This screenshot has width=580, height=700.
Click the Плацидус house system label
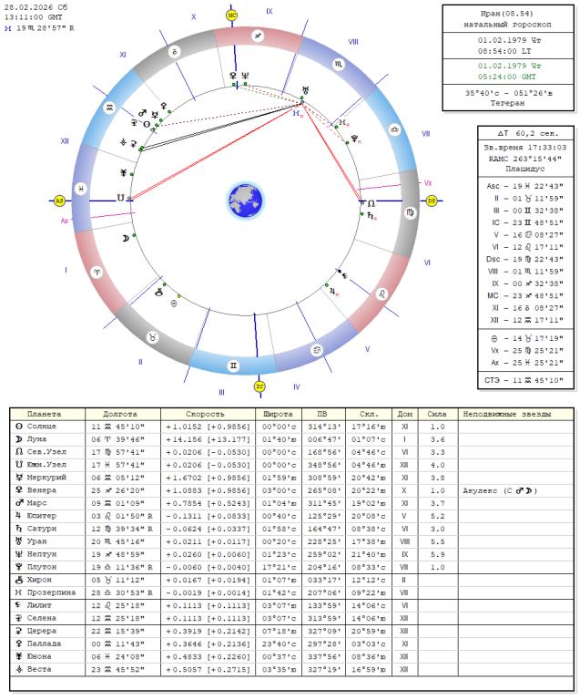524,169
